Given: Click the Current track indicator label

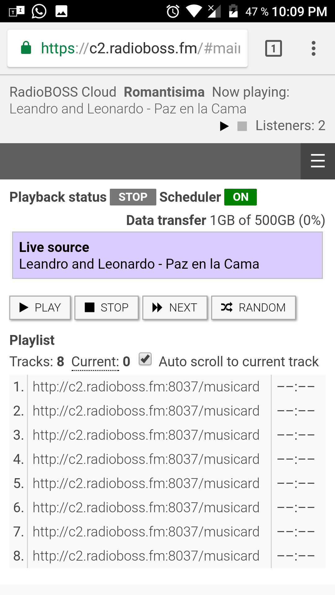Looking at the screenshot, I should [95, 362].
